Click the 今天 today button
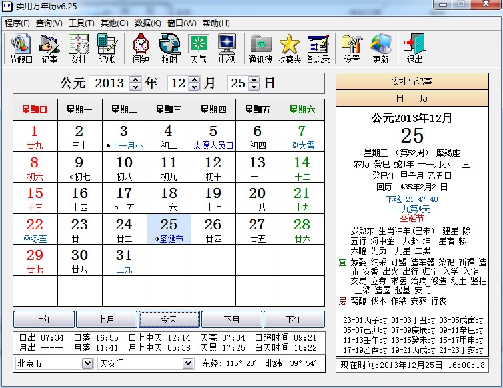The image size is (503, 388). click(x=169, y=319)
